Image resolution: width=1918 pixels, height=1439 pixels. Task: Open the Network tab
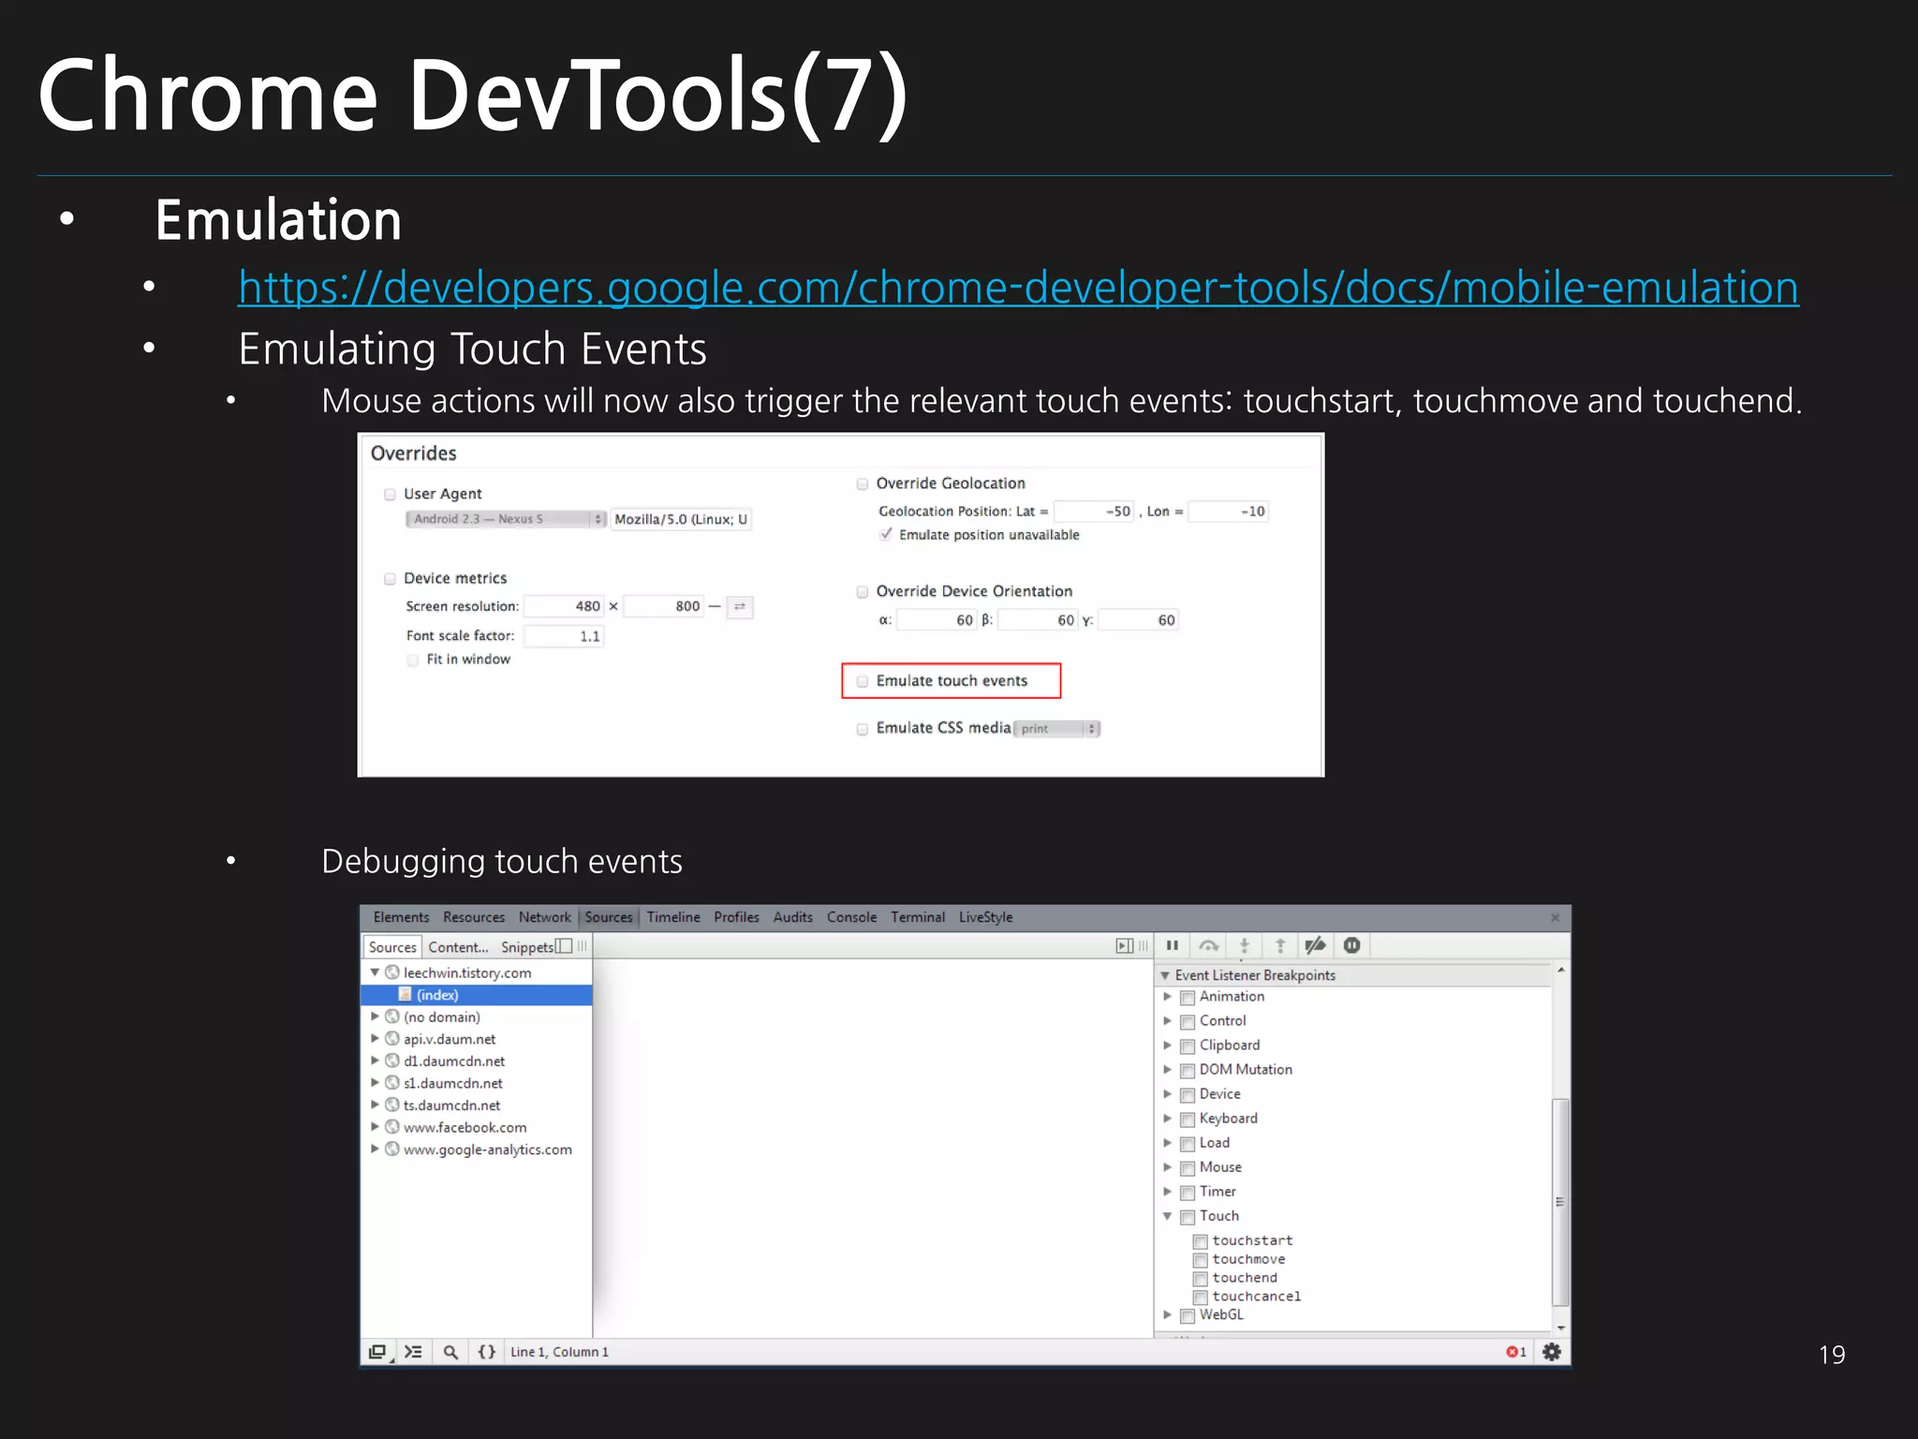(x=544, y=917)
